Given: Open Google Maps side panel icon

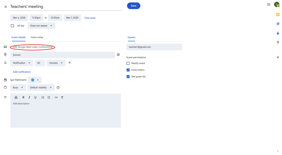Looking at the screenshot, I should coord(278,42).
